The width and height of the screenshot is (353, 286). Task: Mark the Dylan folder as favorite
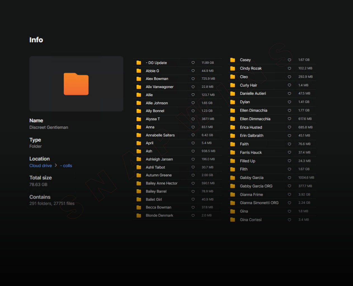coord(289,102)
